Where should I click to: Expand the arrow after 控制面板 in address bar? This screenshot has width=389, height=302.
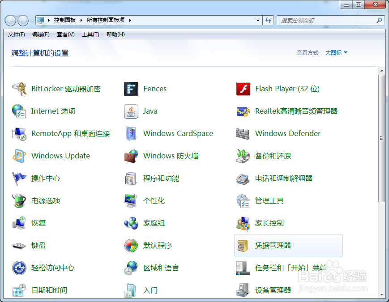[x=81, y=20]
